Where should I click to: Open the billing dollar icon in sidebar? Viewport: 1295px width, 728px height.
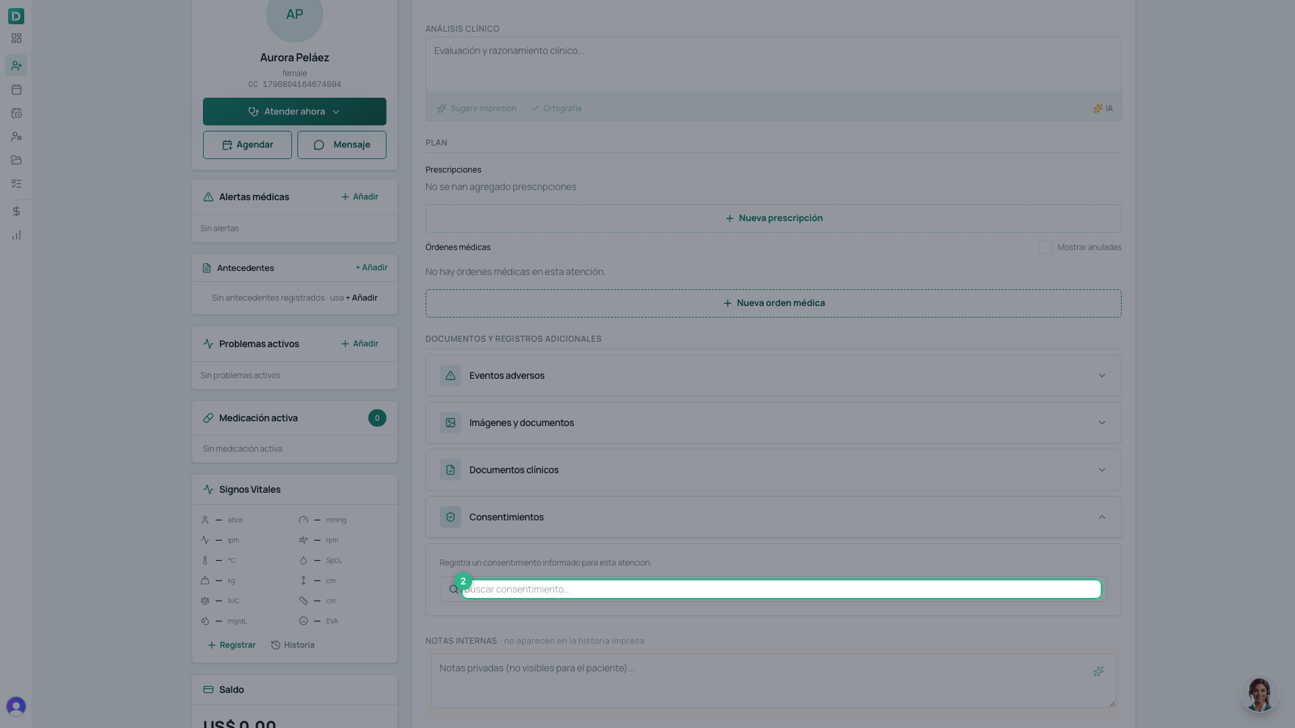click(x=16, y=212)
